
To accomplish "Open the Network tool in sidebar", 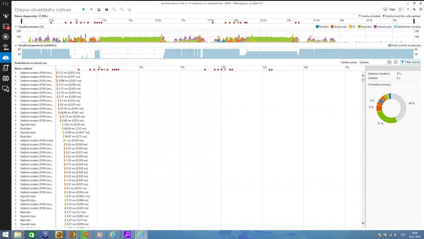I will point(6,48).
